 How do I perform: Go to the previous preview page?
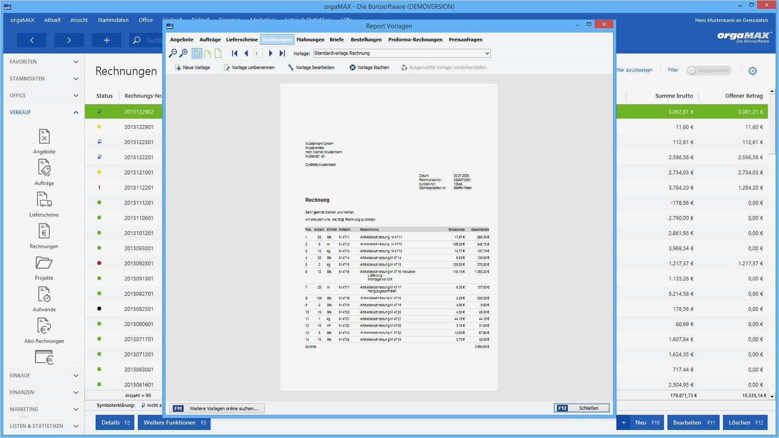[x=246, y=54]
